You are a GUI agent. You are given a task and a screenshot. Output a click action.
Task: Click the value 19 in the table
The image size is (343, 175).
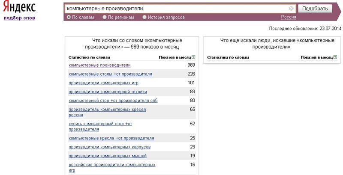(193, 156)
